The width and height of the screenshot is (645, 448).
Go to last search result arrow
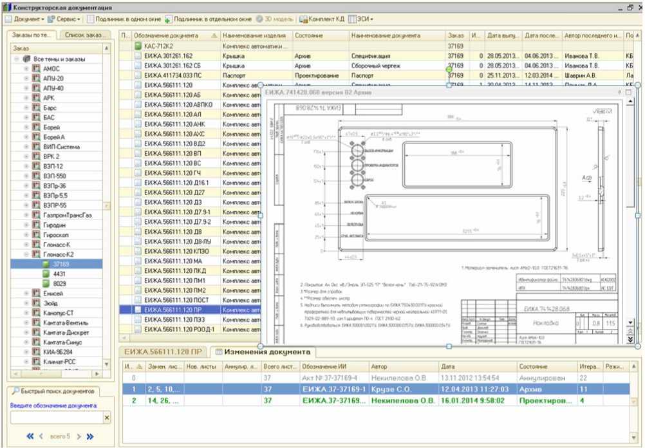(x=90, y=437)
